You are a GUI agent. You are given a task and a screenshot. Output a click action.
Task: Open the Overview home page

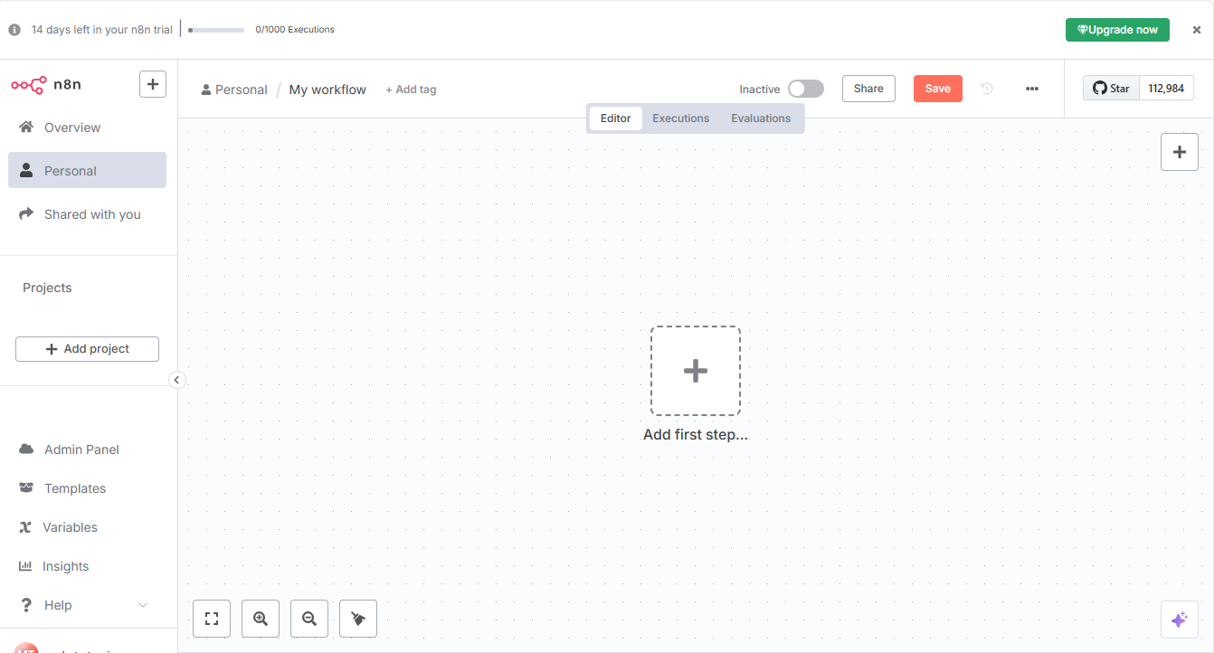87,128
